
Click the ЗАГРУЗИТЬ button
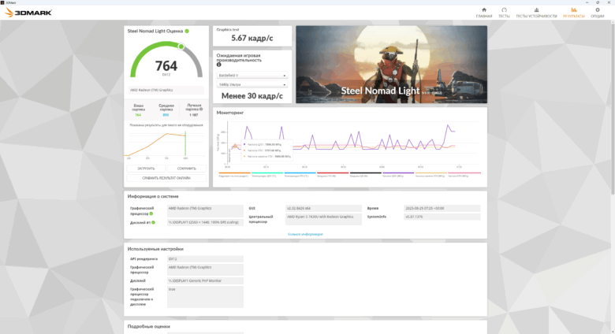[x=146, y=169]
